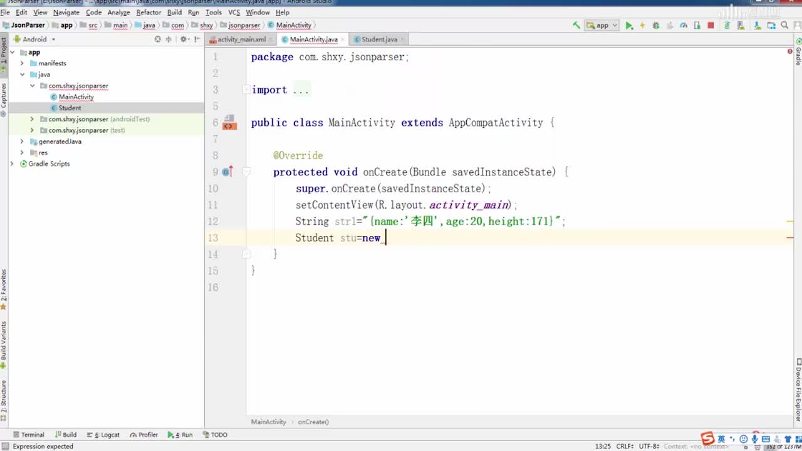
Task: Open the SDK Manager icon
Action: pos(757,26)
